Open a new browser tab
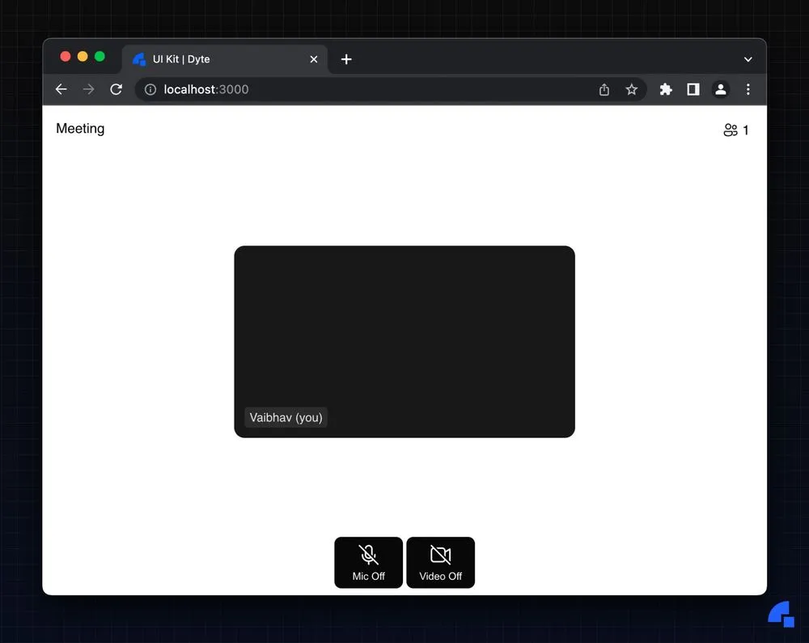The image size is (809, 643). coord(346,59)
